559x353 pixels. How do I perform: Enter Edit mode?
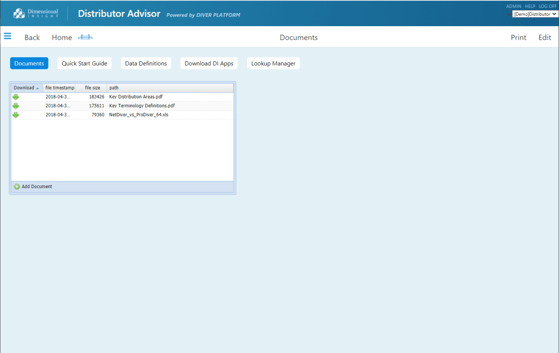[x=544, y=37]
